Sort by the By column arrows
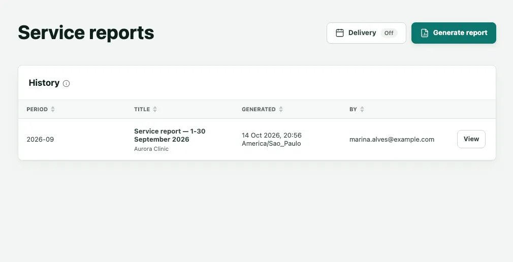 pos(362,109)
